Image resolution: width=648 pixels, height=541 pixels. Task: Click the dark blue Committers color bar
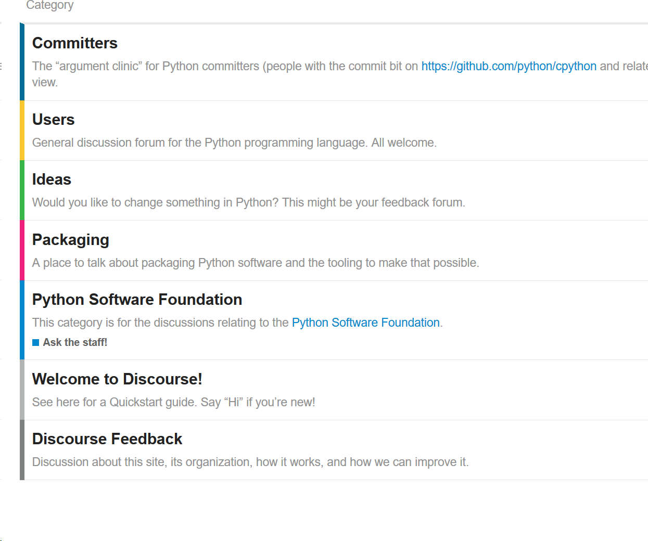click(x=22, y=62)
